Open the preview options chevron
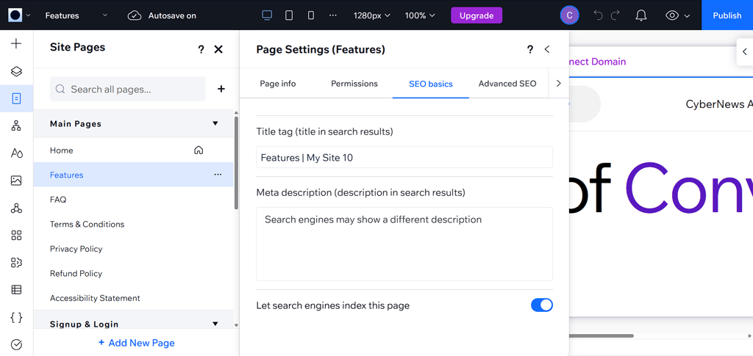Viewport: 753px width, 356px height. 688,16
